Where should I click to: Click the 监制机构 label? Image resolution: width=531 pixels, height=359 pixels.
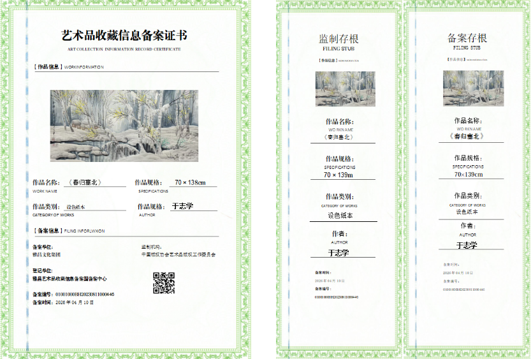[x=151, y=247]
